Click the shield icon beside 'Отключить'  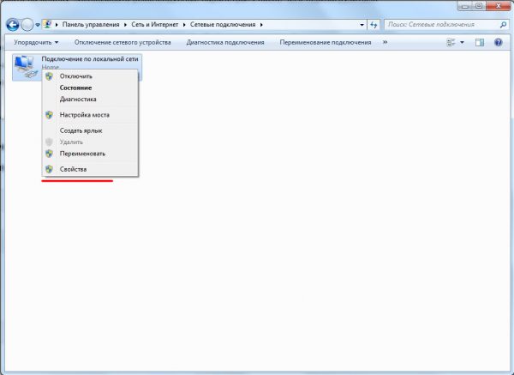tap(49, 76)
